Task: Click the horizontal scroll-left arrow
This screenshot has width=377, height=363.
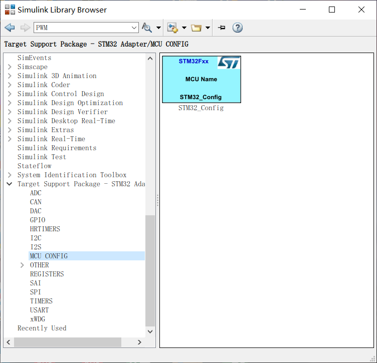Action: click(x=9, y=342)
